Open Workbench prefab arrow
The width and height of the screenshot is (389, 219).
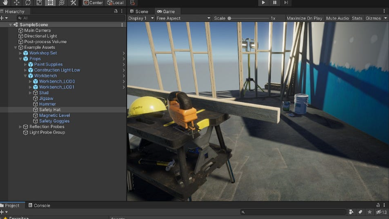pyautogui.click(x=124, y=76)
